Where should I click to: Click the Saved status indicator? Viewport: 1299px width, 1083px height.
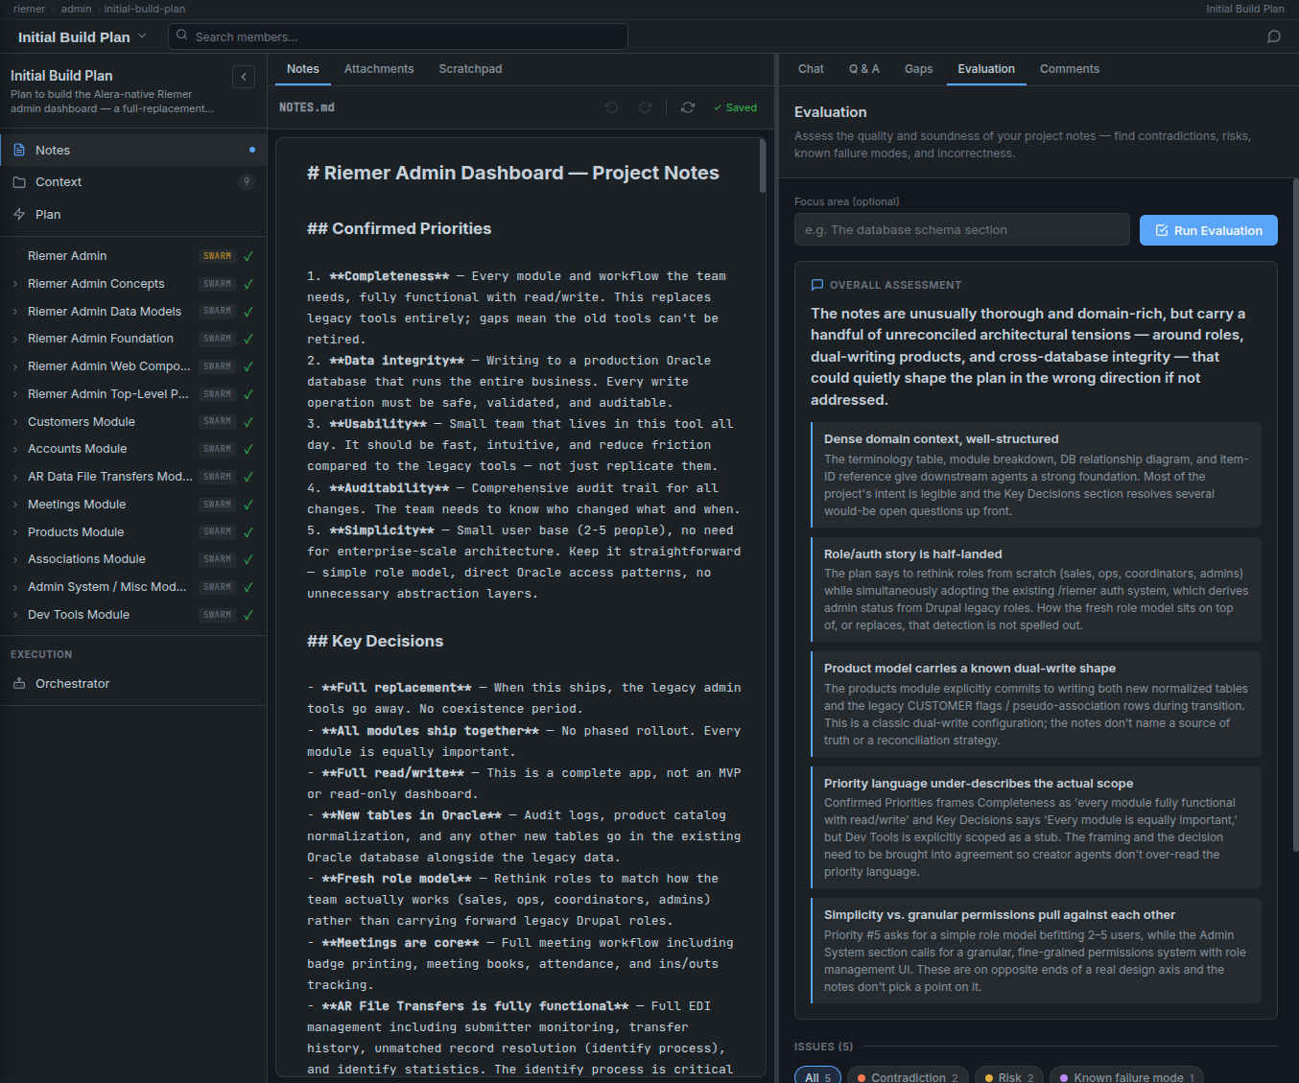(735, 107)
